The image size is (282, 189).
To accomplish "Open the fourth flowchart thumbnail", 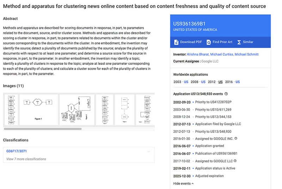I will pos(104,110).
